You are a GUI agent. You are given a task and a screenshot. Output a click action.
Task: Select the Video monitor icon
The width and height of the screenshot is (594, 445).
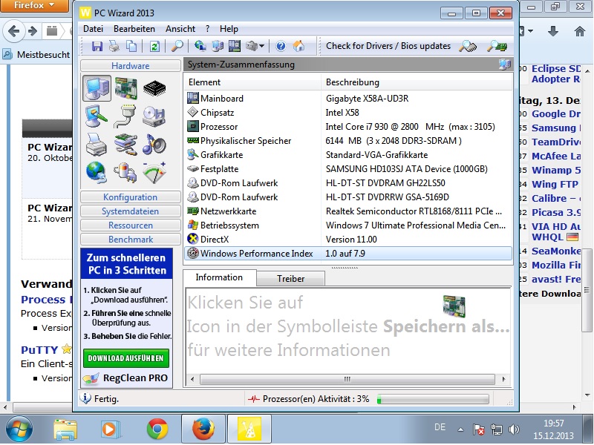point(97,116)
